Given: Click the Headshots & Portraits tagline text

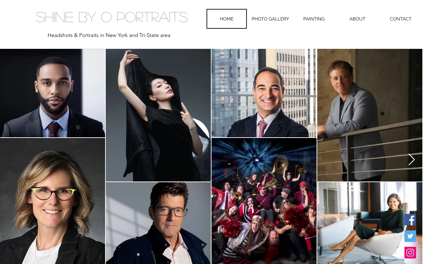Looking at the screenshot, I should coord(109,35).
